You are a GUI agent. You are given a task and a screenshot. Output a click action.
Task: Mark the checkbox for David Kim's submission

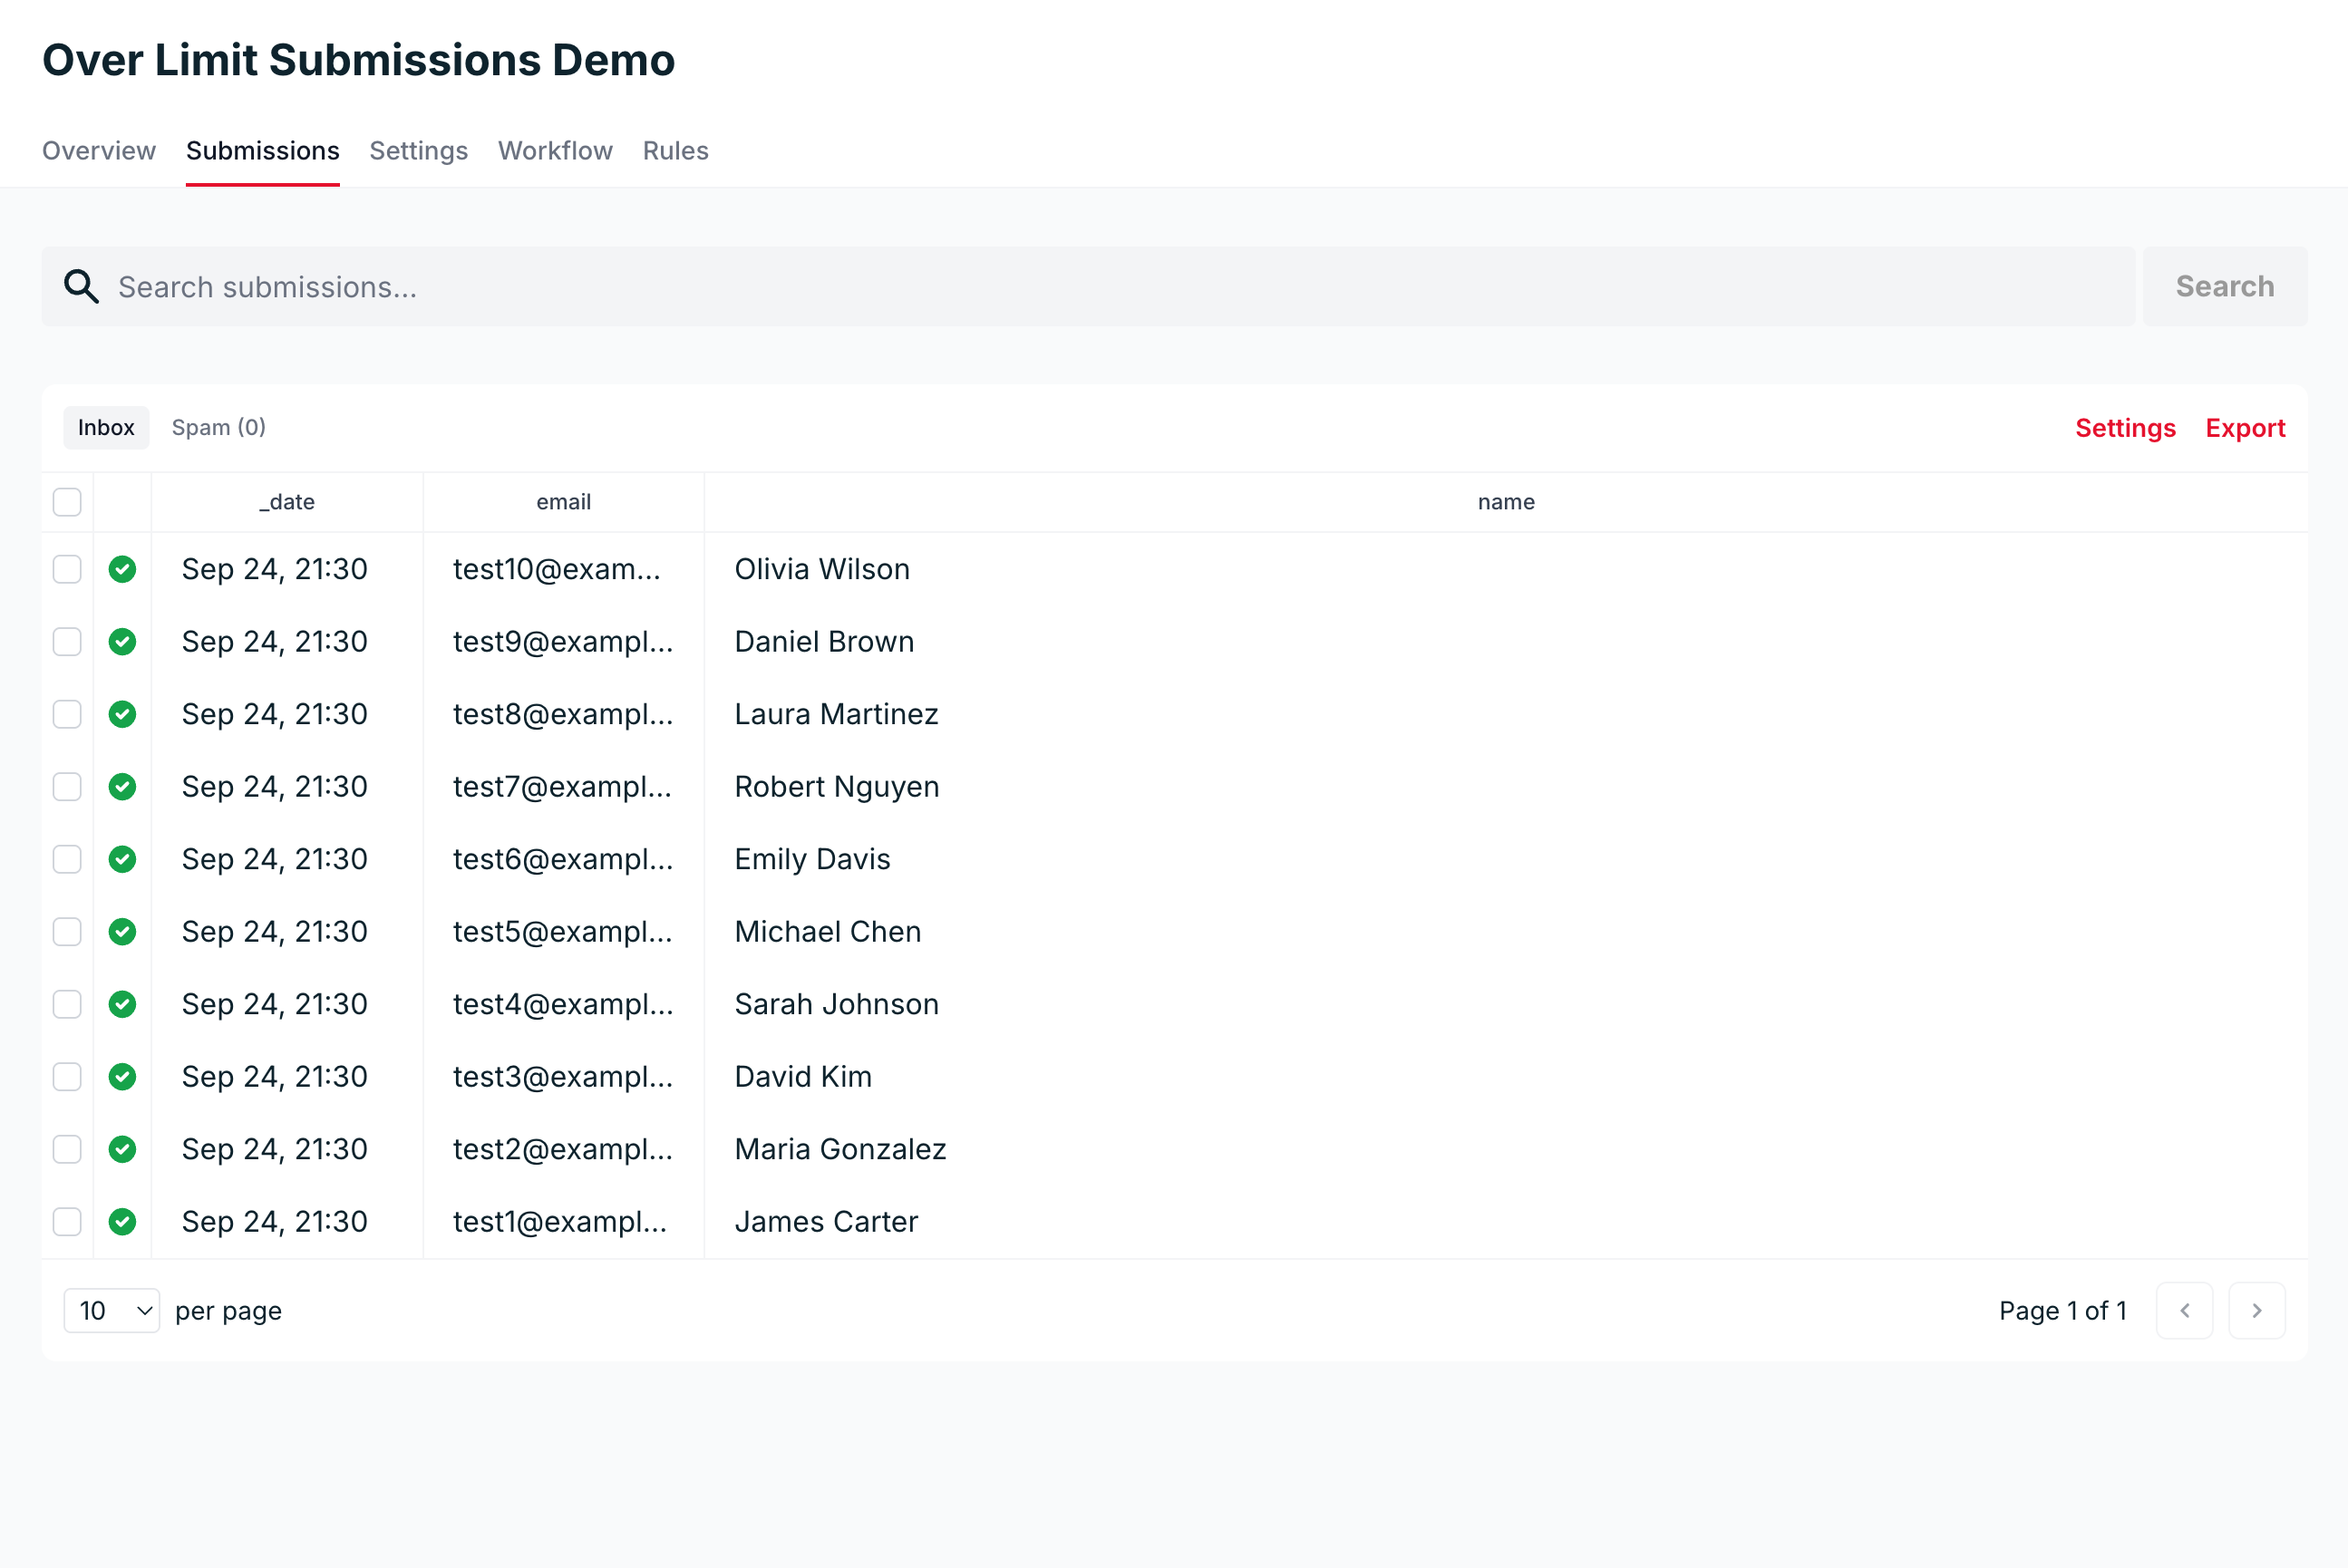pyautogui.click(x=67, y=1076)
